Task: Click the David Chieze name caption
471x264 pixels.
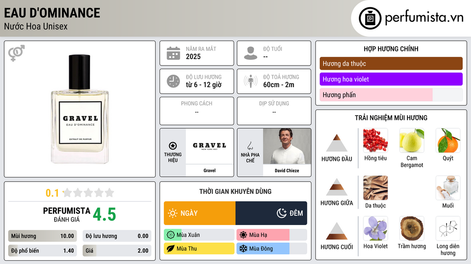Action: tap(287, 170)
